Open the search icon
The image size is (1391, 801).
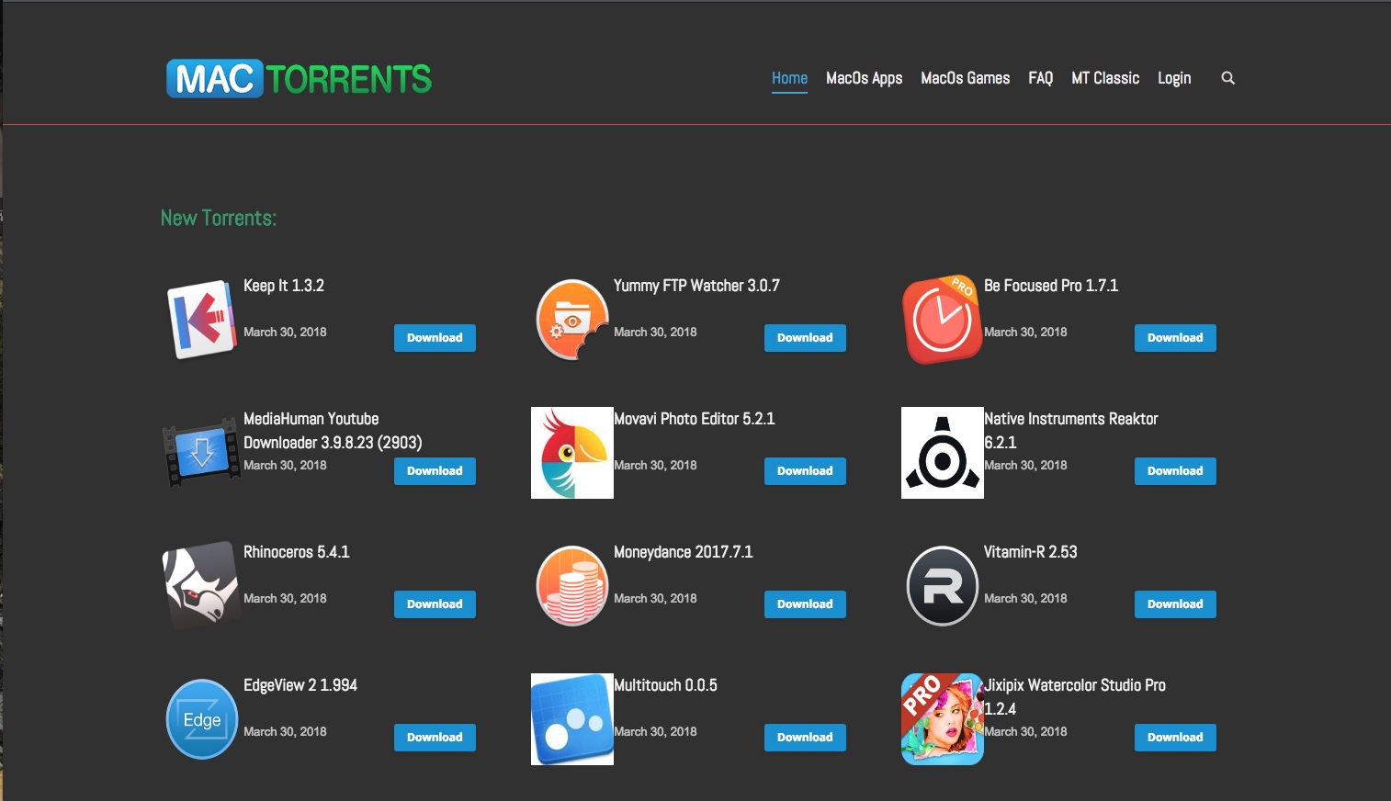[1228, 78]
